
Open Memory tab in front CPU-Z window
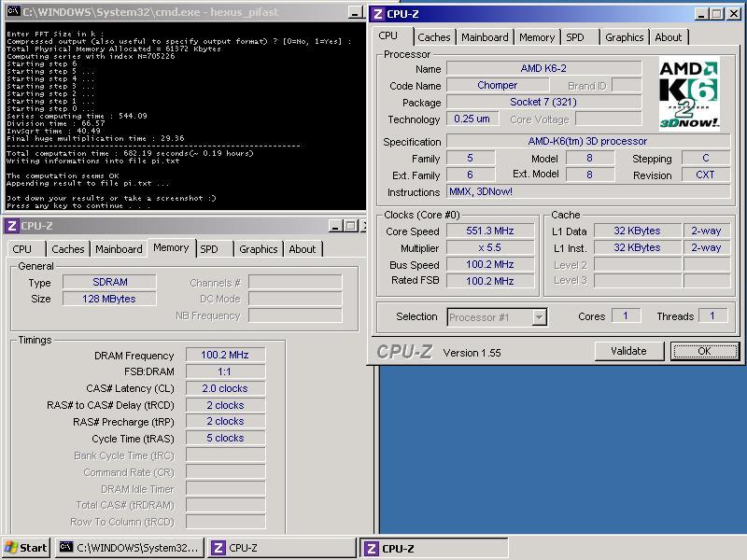coord(537,37)
